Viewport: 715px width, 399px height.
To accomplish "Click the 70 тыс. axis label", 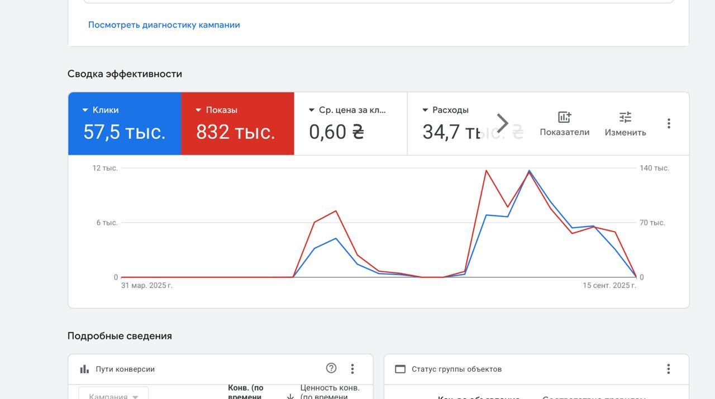I will point(652,223).
